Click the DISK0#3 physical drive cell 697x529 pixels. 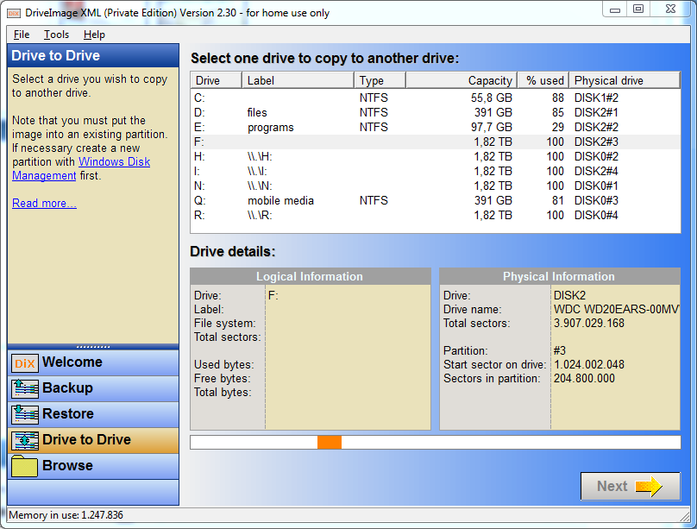coord(596,200)
